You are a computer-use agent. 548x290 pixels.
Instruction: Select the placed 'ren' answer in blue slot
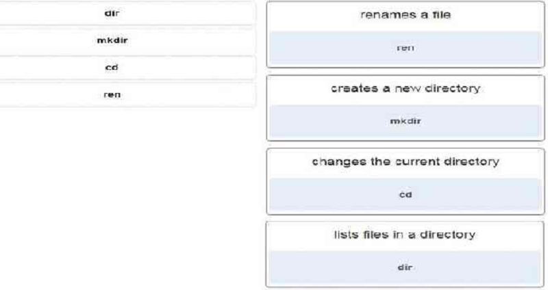(406, 48)
